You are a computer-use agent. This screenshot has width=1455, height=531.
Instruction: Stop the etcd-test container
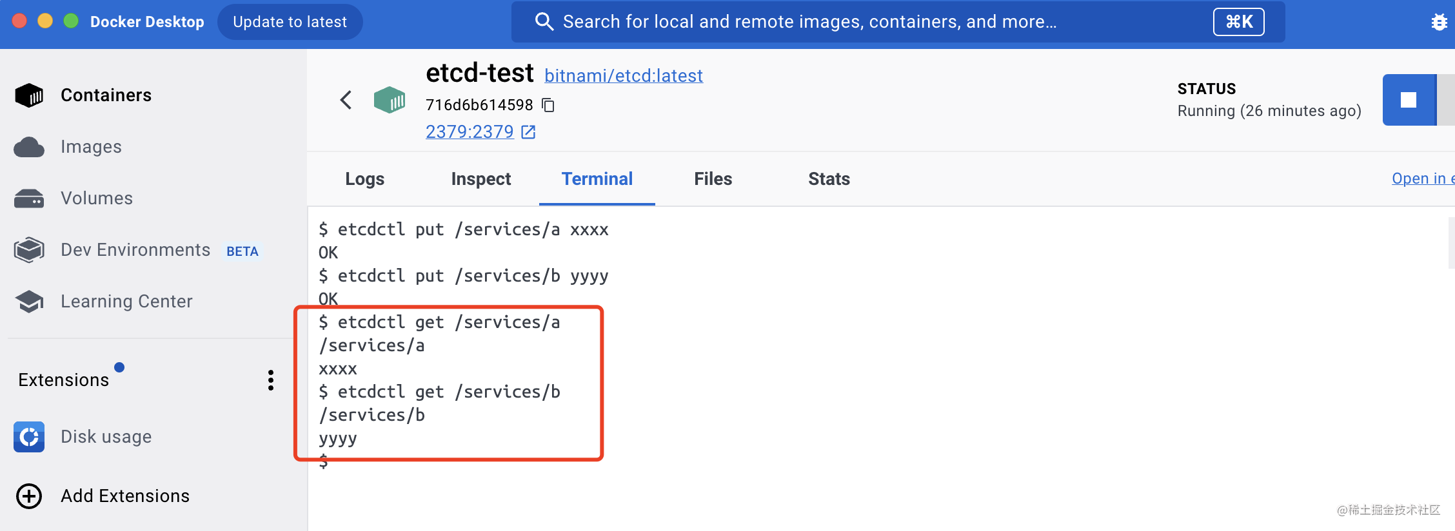[x=1409, y=100]
